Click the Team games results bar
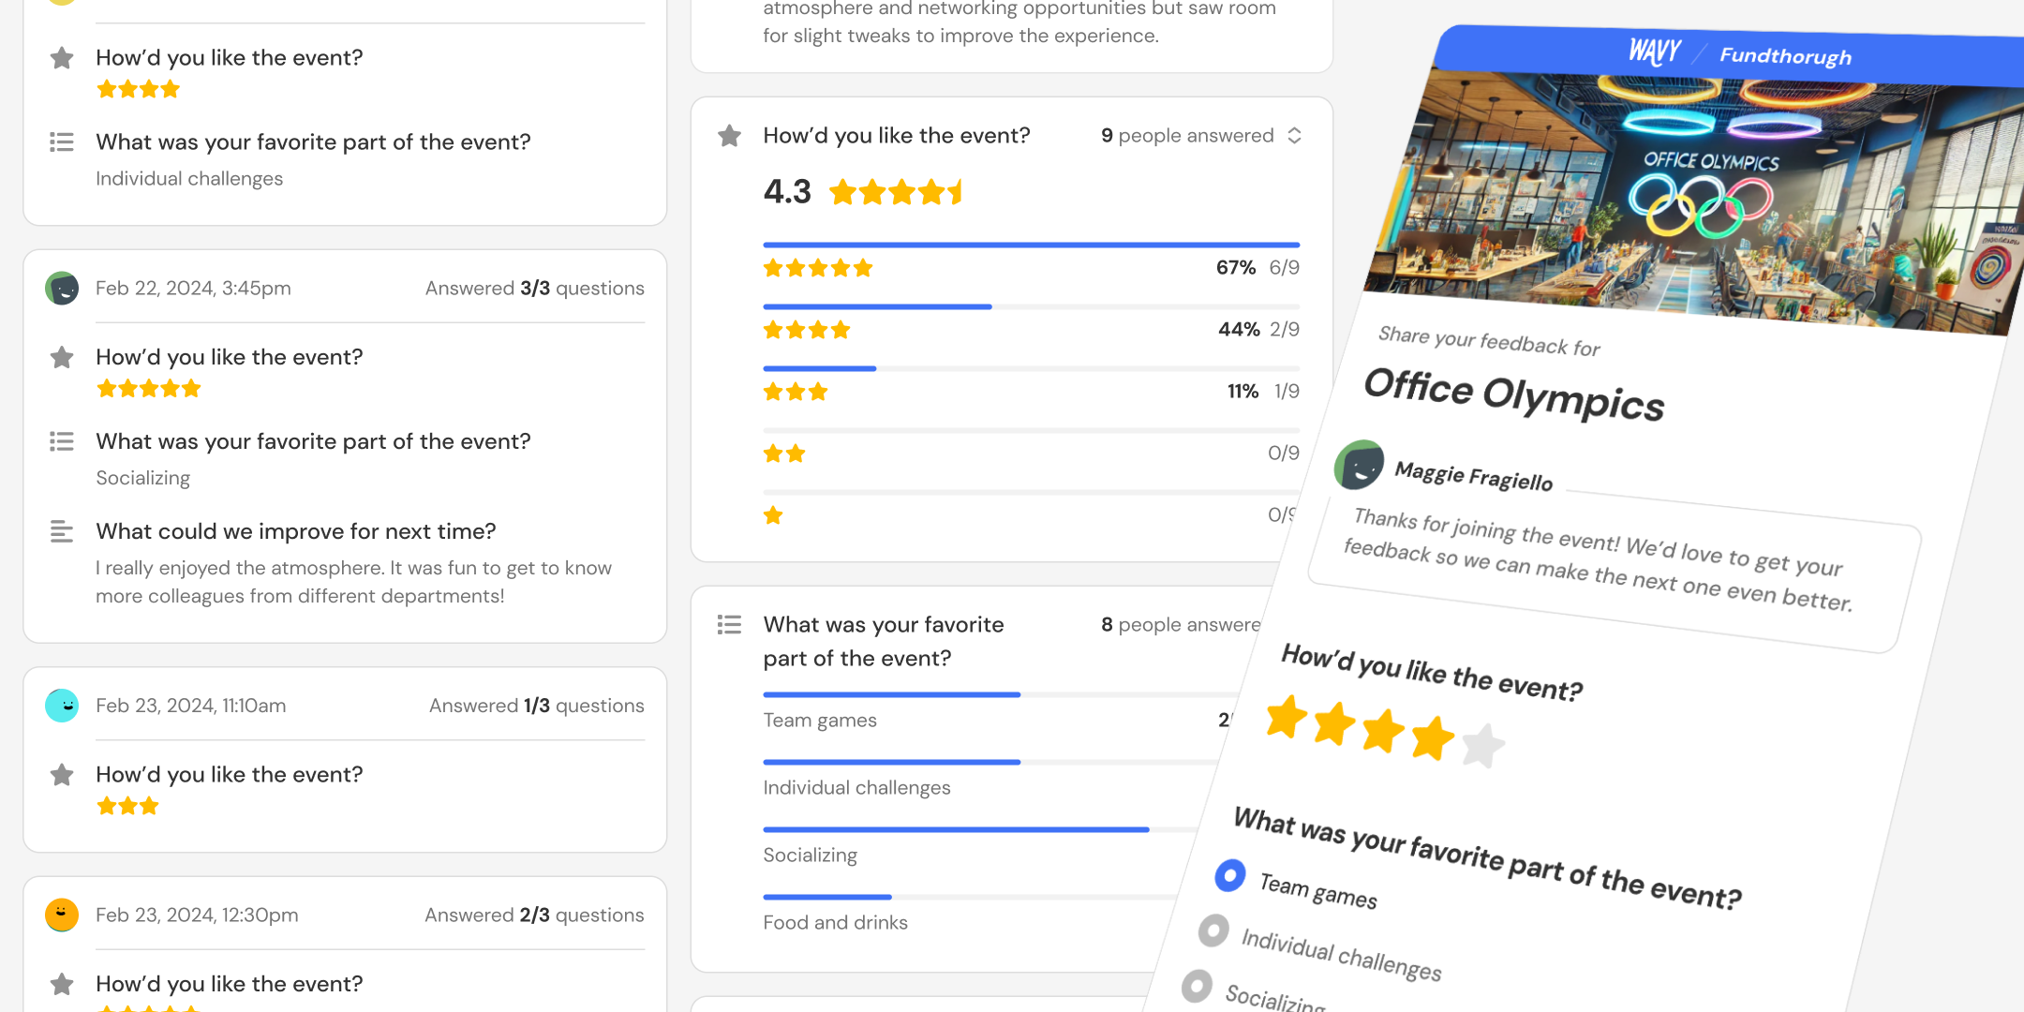 tap(999, 694)
